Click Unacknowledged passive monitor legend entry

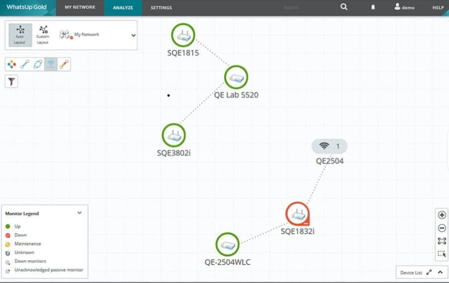click(44, 270)
